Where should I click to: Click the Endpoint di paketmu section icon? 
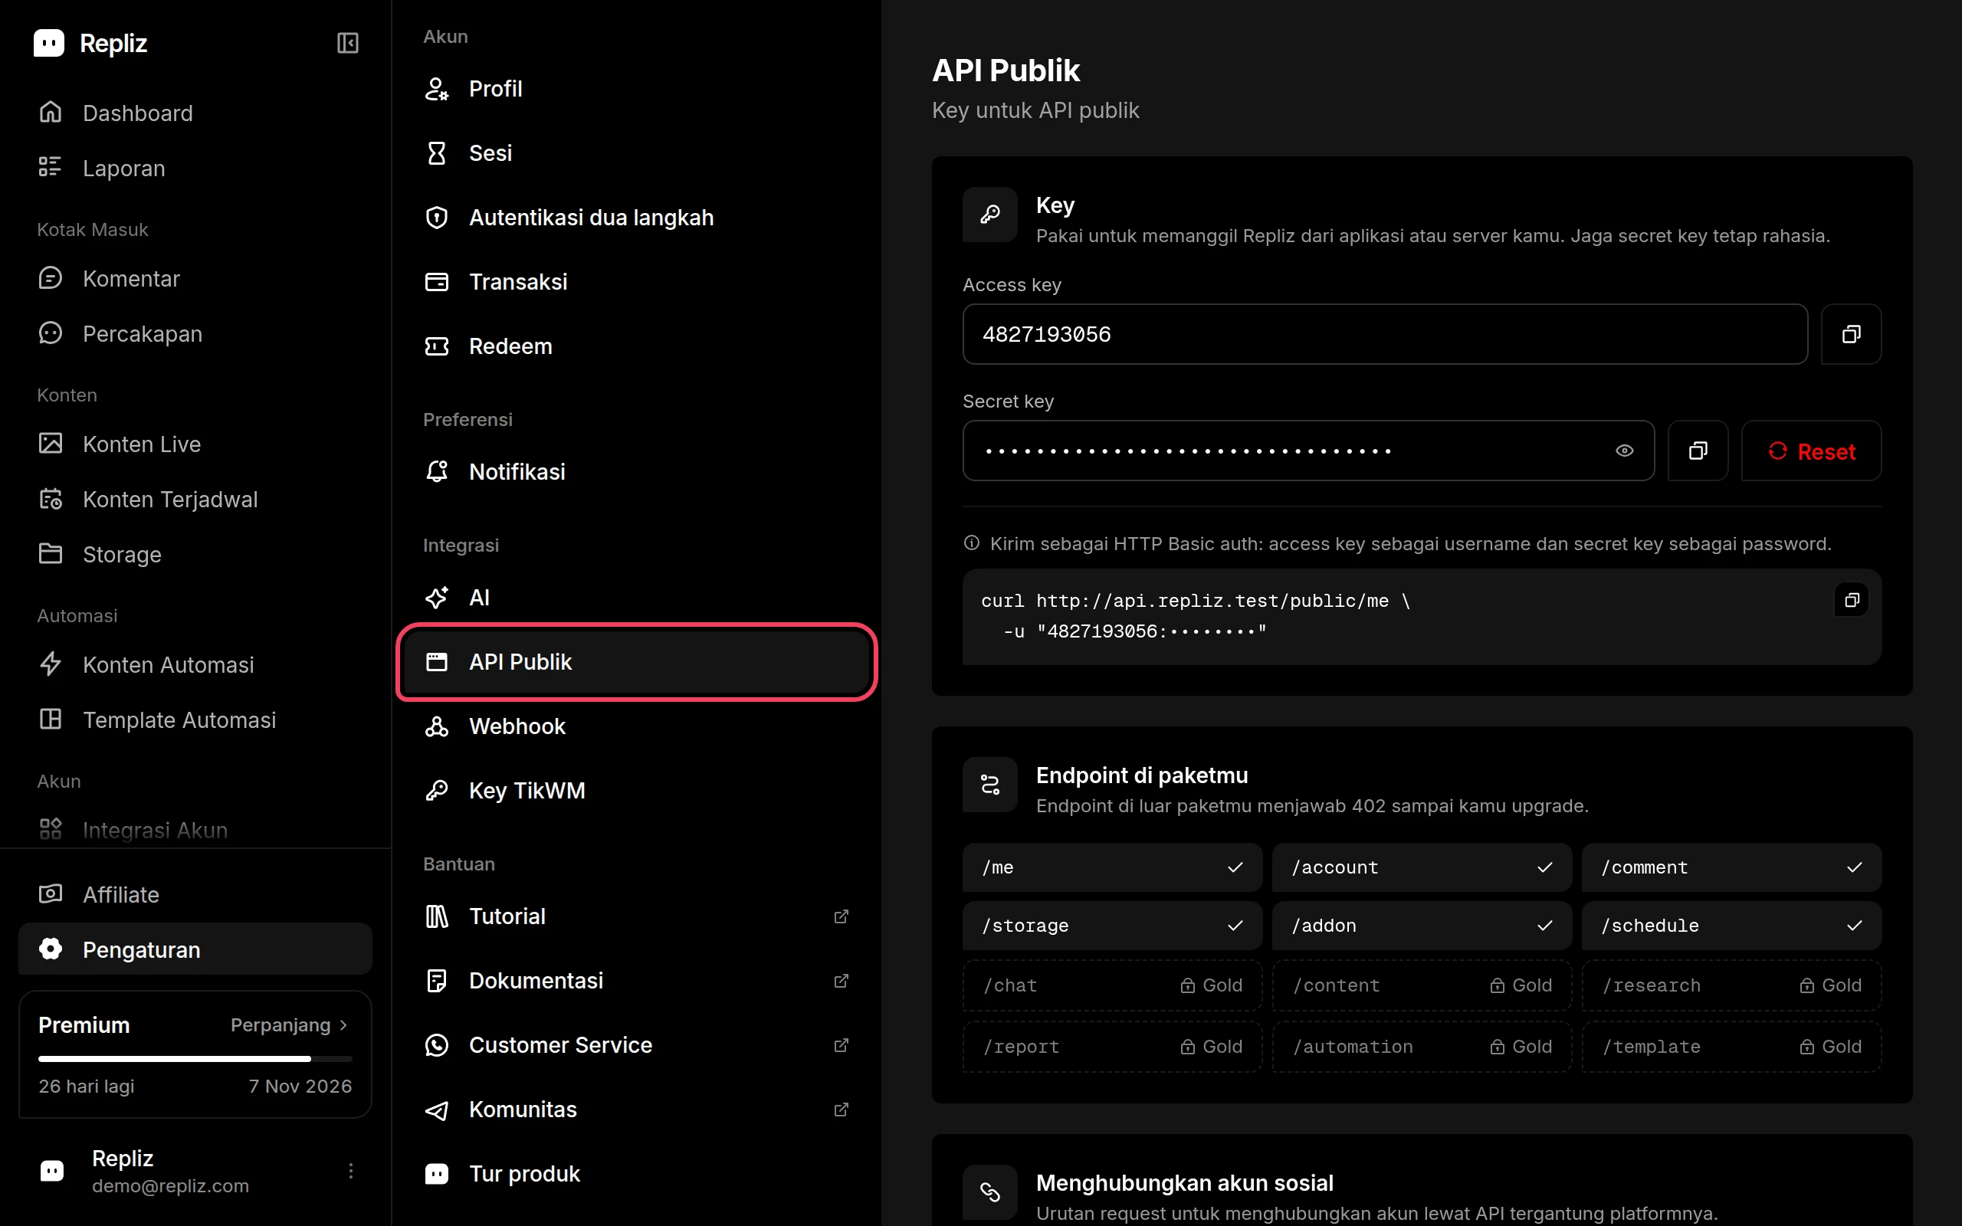(990, 785)
